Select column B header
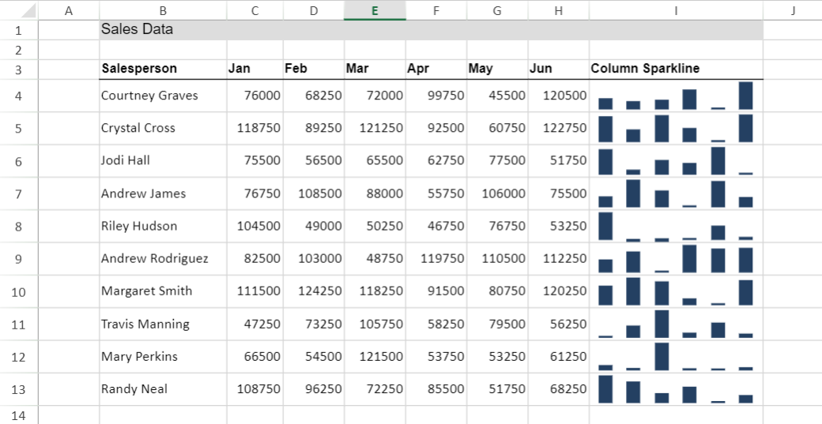Screen dimensions: 822x424 [x=163, y=10]
